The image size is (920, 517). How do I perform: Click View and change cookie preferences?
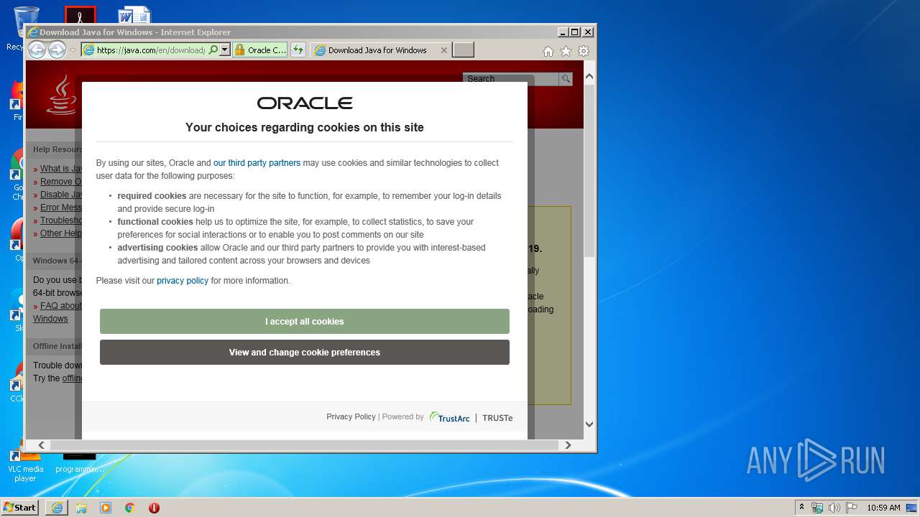(305, 353)
